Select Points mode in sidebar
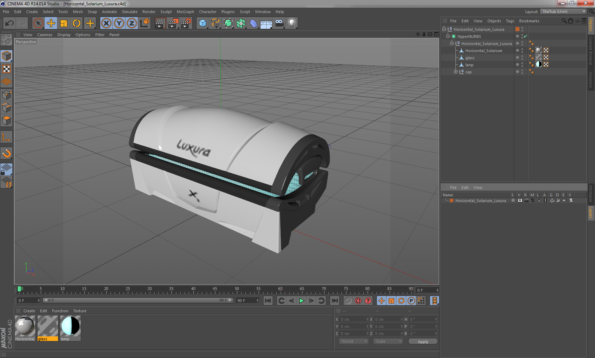Viewport: 595px width, 358px height. [x=7, y=95]
